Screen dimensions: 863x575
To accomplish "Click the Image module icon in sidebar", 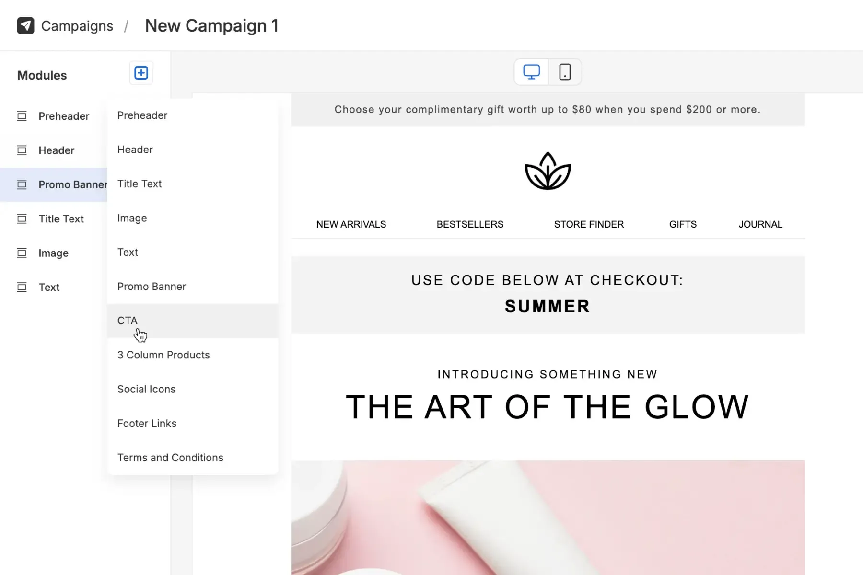I will [x=22, y=253].
